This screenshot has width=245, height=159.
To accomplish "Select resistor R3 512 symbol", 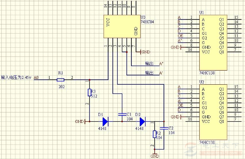I will tap(89, 93).
